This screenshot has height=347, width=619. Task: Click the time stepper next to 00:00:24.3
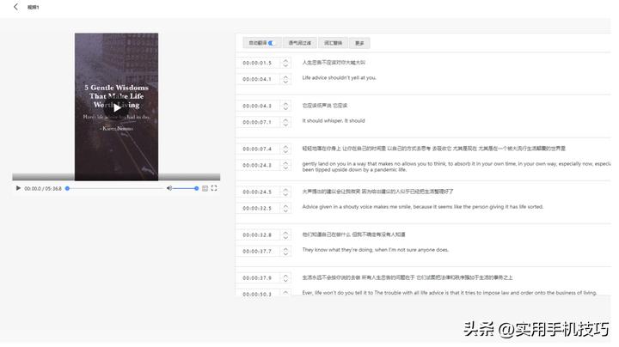(x=285, y=165)
